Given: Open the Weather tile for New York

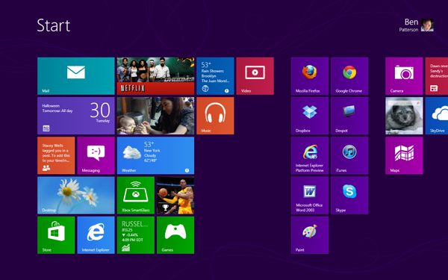Looking at the screenshot, I should pyautogui.click(x=155, y=155).
